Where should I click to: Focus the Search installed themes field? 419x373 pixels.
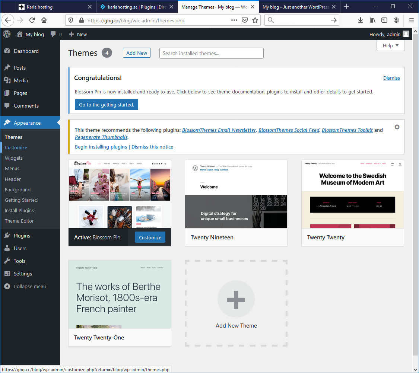coord(212,53)
